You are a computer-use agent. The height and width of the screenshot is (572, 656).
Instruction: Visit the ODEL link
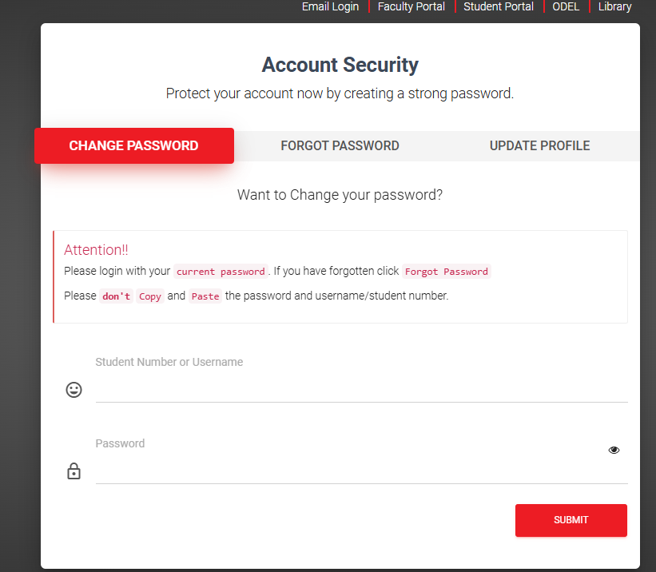tap(566, 6)
